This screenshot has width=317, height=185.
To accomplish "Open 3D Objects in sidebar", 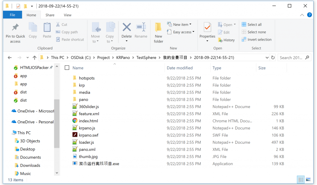I will (28, 141).
